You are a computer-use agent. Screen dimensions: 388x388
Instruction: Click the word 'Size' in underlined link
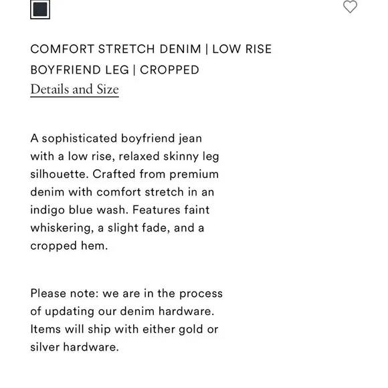(x=108, y=90)
